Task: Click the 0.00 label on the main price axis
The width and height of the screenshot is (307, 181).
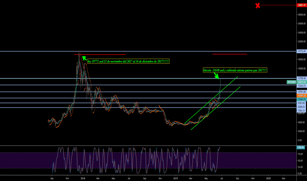Action: pyautogui.click(x=300, y=140)
